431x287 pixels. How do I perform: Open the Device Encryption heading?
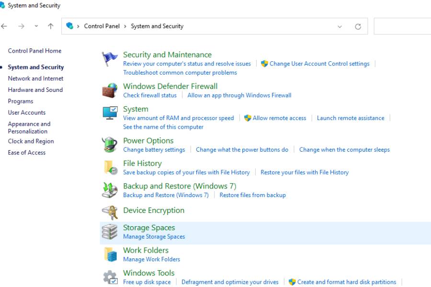154,210
